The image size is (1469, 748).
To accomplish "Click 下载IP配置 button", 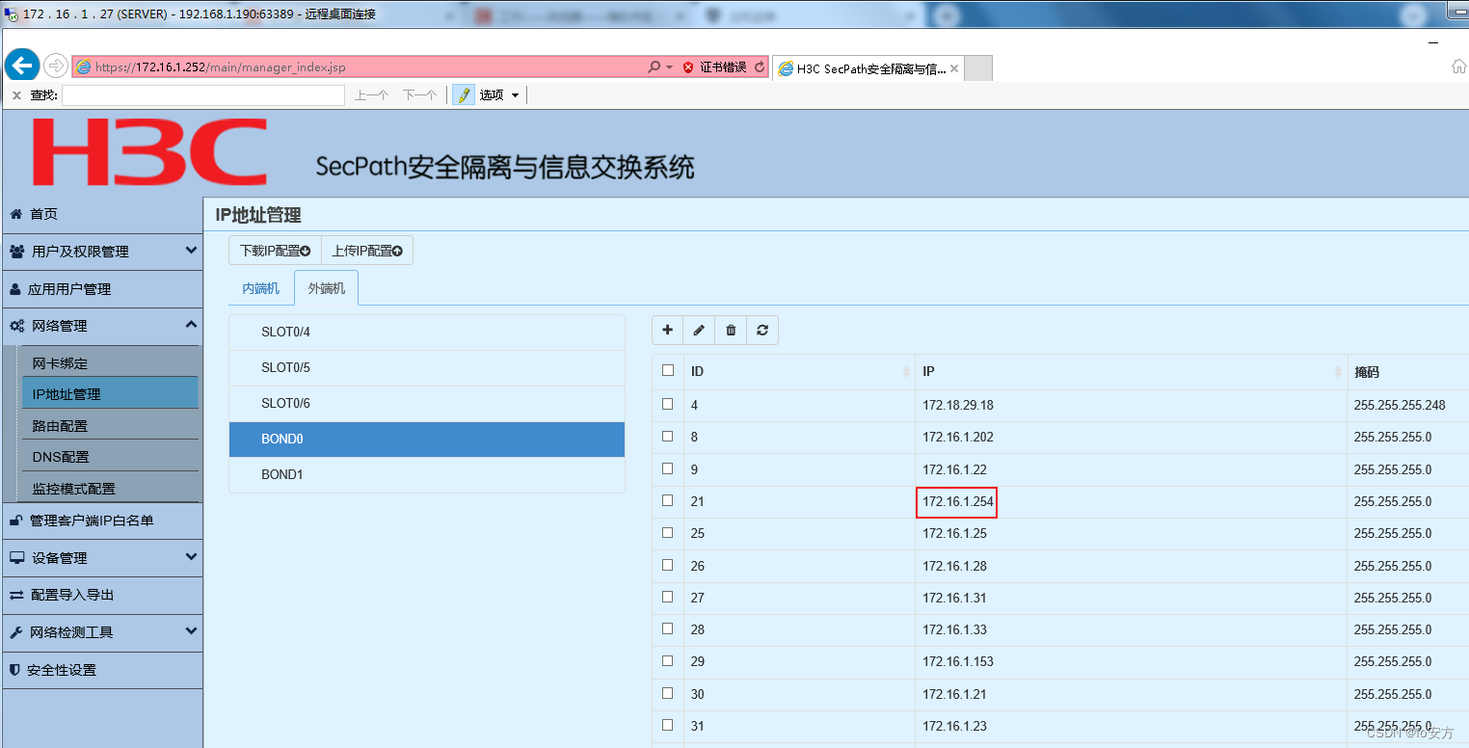I will (275, 251).
